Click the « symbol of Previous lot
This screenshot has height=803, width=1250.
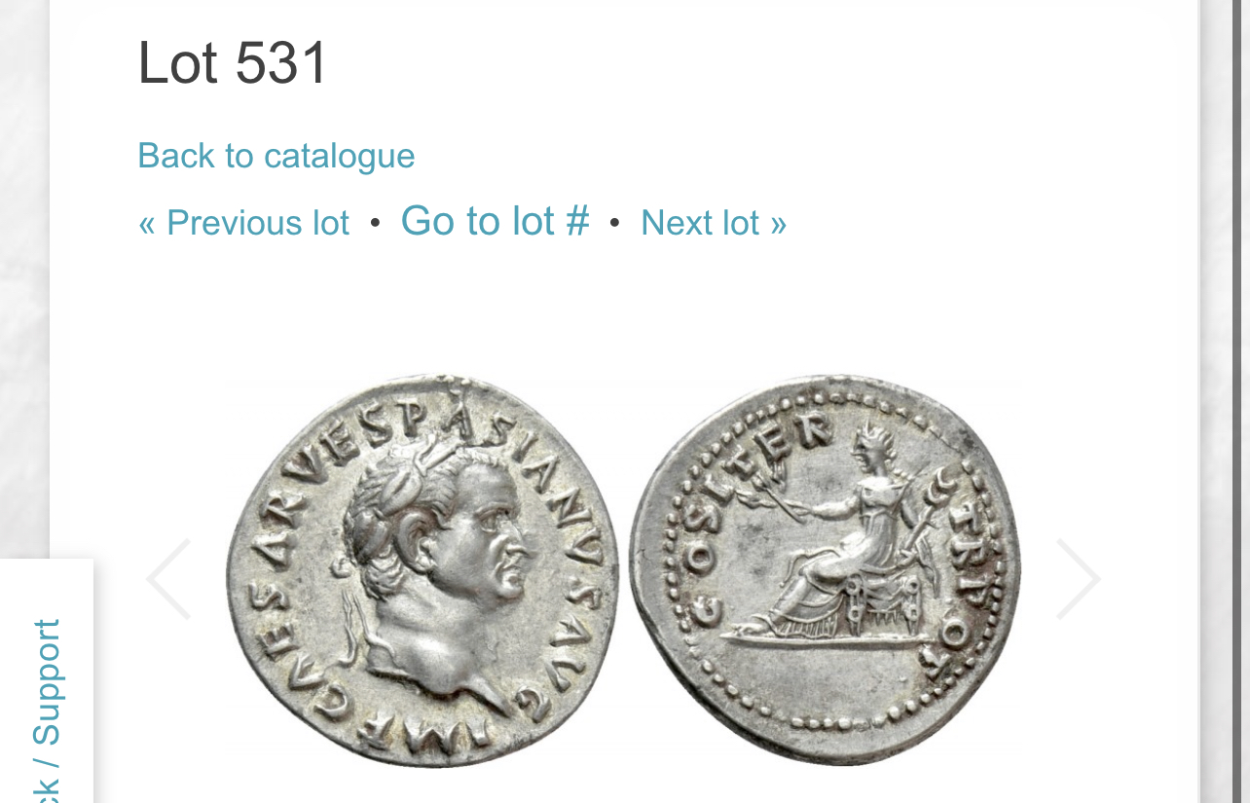(x=147, y=224)
